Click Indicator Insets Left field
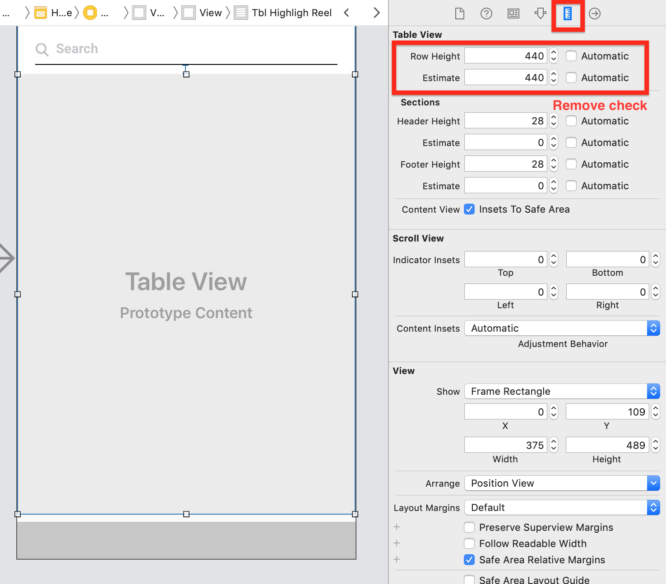666x584 pixels. click(x=506, y=292)
